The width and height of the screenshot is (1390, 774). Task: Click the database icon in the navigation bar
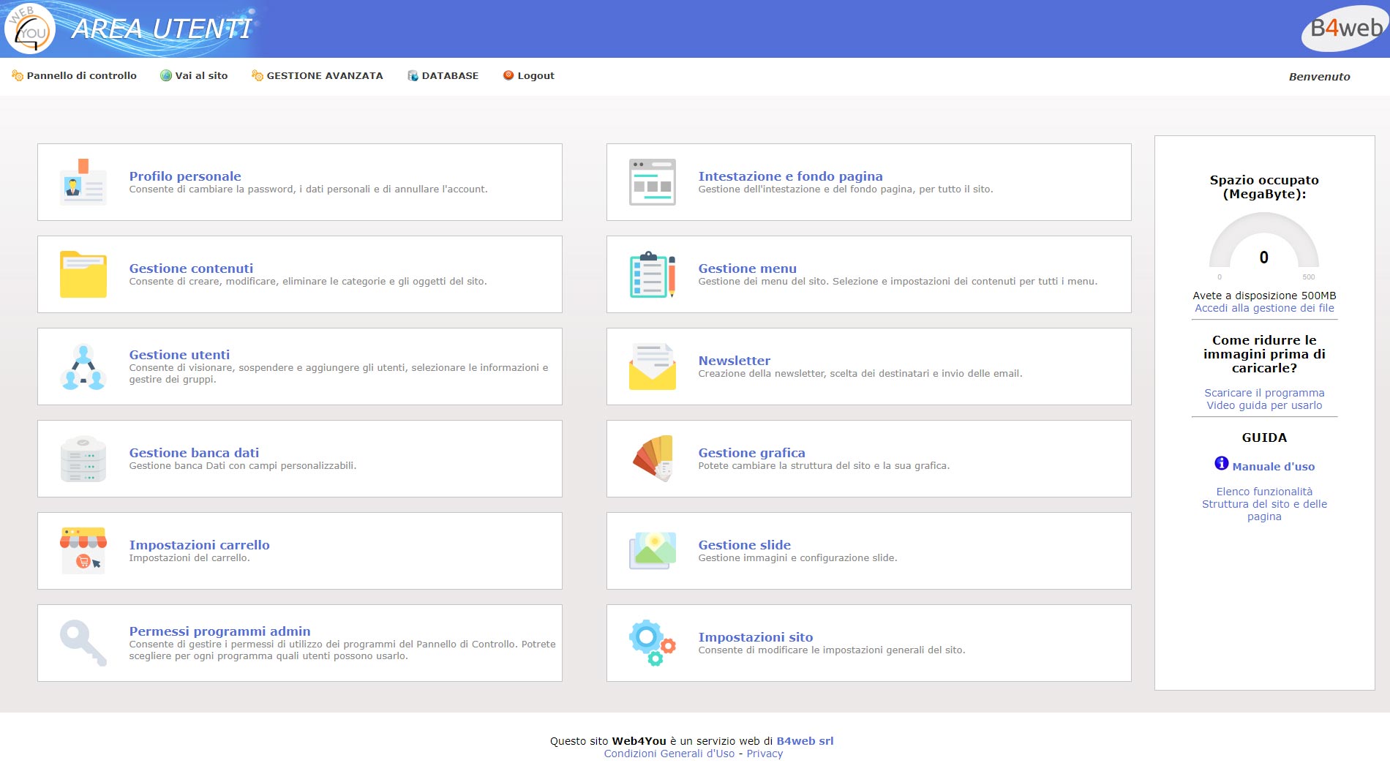413,75
